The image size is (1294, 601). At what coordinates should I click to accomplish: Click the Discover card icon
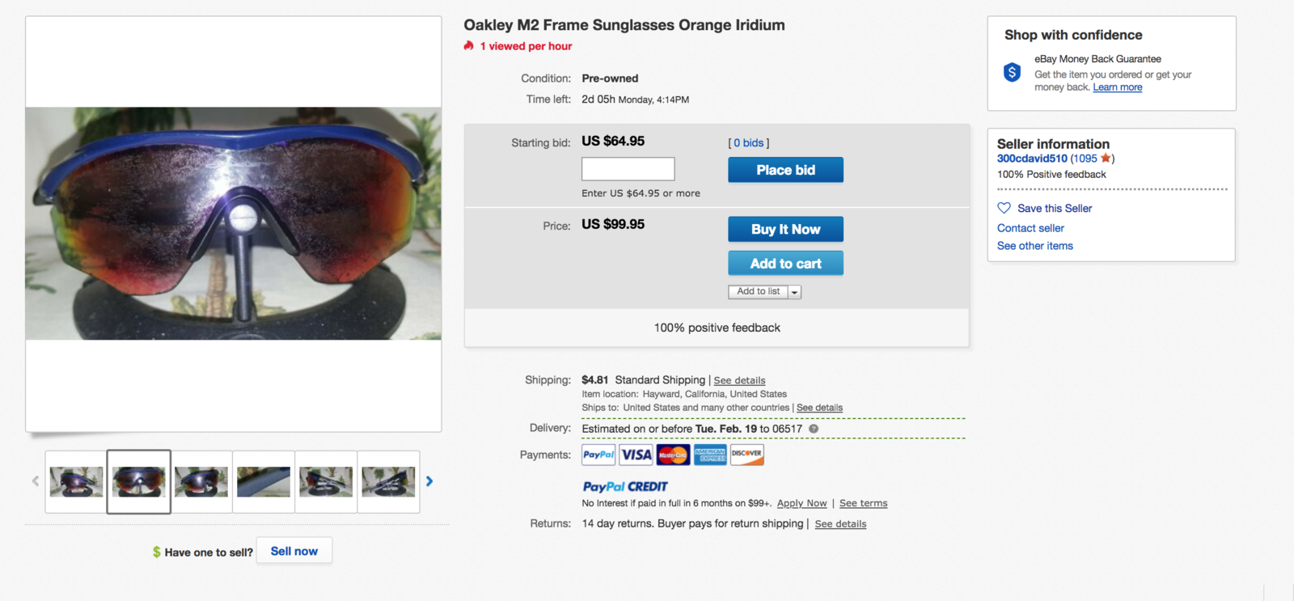point(746,455)
